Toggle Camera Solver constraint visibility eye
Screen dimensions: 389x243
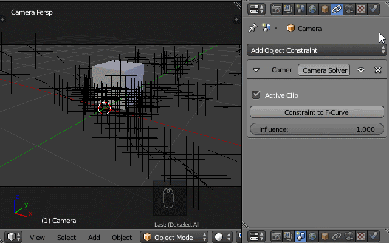361,70
